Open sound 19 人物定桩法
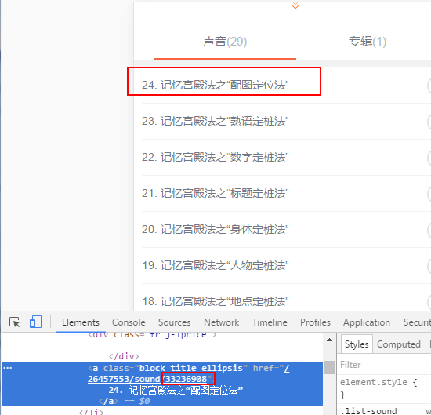Viewport: 431px width, 415px height. tap(215, 266)
